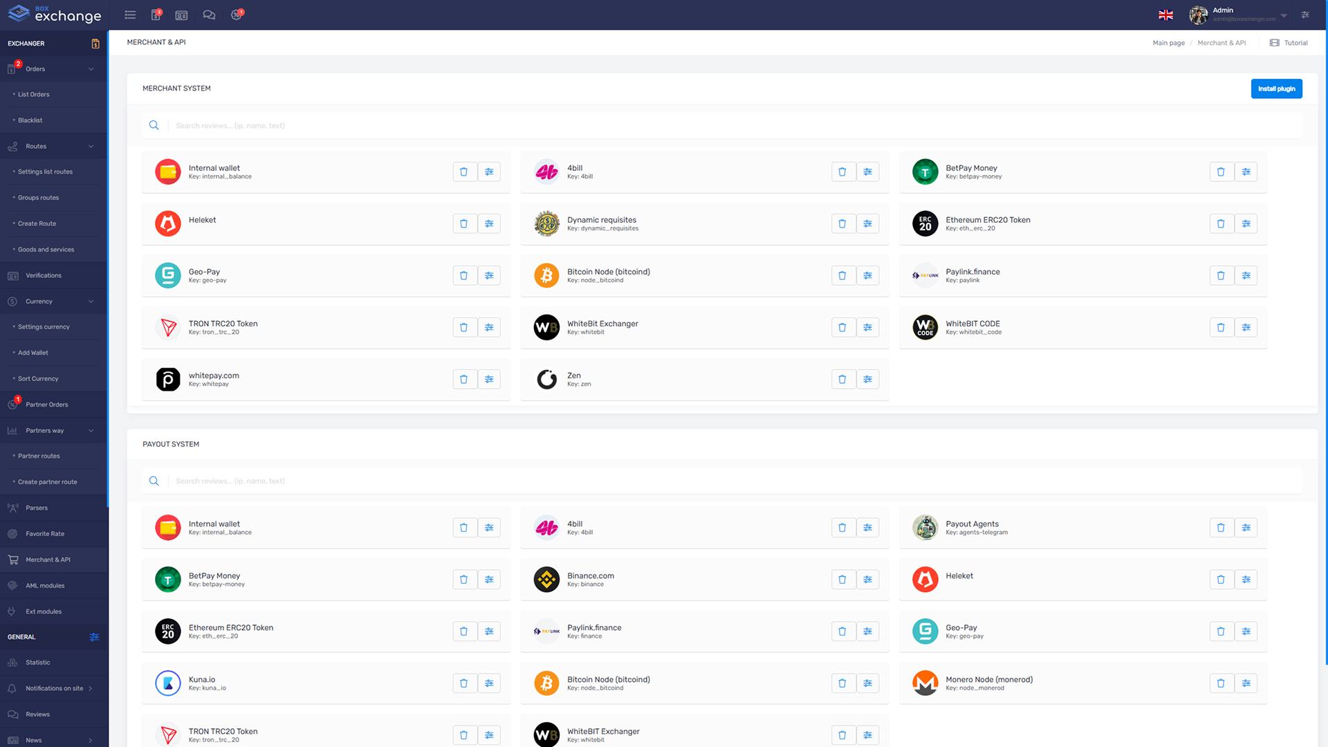Click the promotions icon with badge 1

(x=237, y=15)
